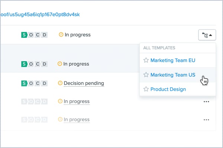Star the Marketing Team US template
This screenshot has width=223, height=148.
[x=146, y=75]
